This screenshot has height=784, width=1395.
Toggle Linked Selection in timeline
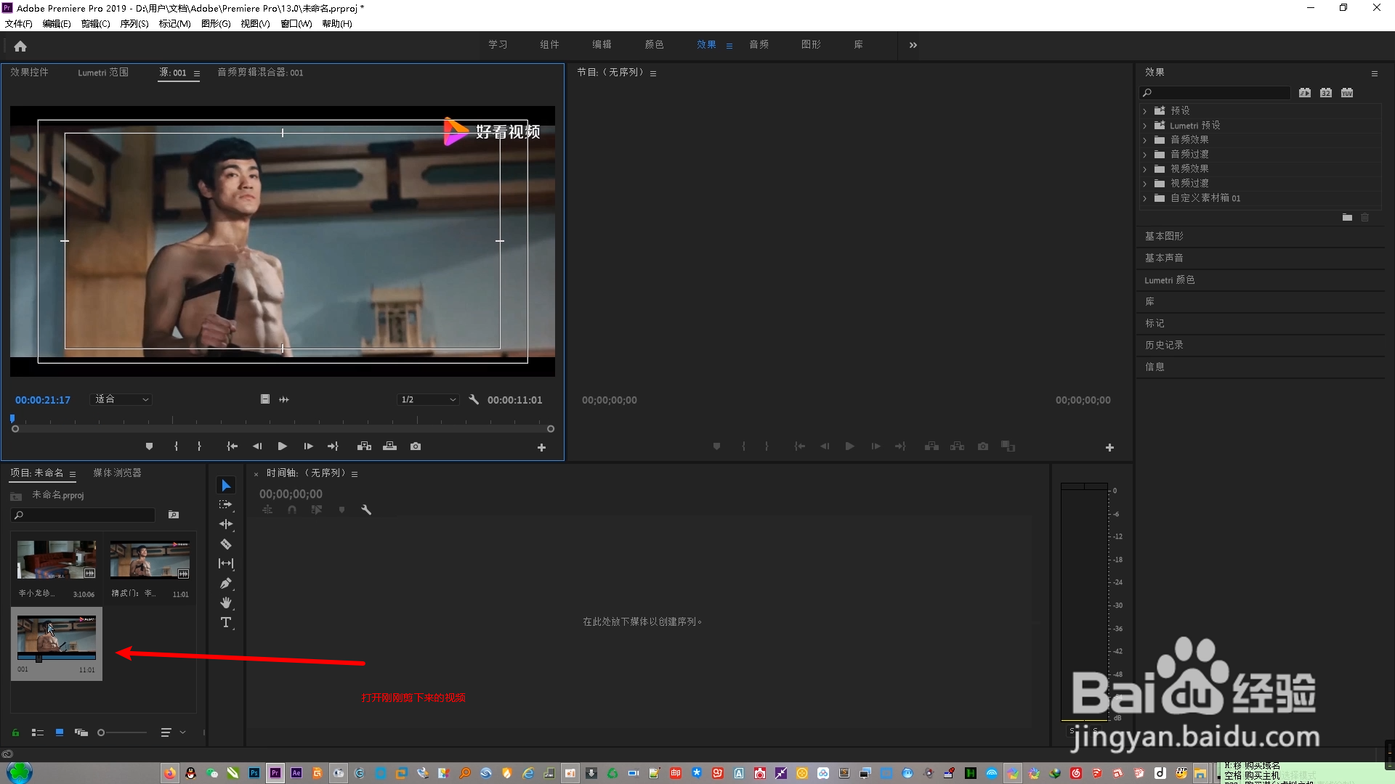click(x=317, y=510)
